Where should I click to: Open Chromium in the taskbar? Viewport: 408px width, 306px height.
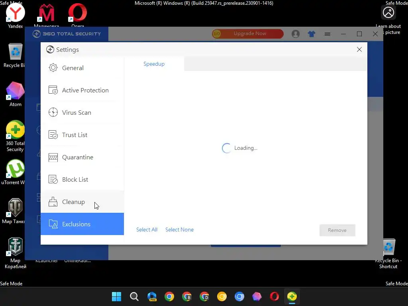pos(239,296)
